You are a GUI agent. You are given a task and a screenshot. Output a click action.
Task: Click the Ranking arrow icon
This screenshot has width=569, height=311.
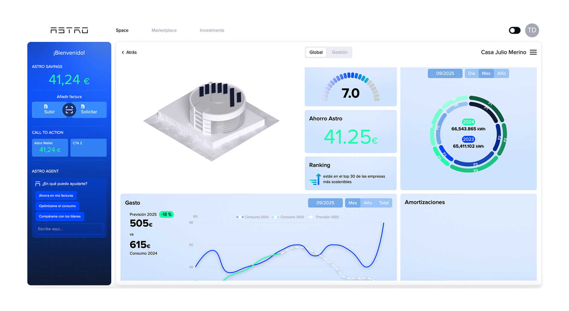coord(315,179)
